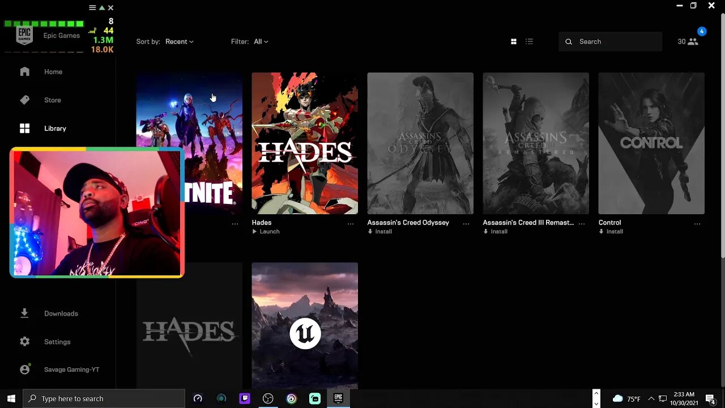Click the Library grid icon in sidebar
The width and height of the screenshot is (725, 408).
24,129
